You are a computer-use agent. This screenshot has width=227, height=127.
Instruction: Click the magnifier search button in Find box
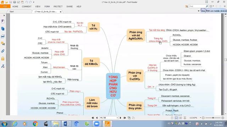(207, 6)
